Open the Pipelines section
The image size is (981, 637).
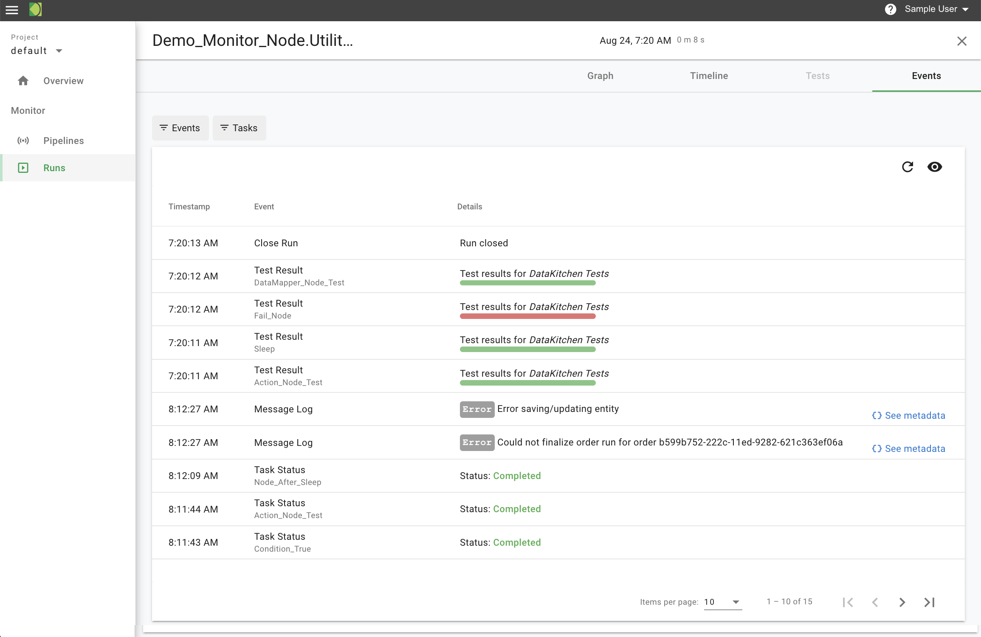click(x=63, y=141)
